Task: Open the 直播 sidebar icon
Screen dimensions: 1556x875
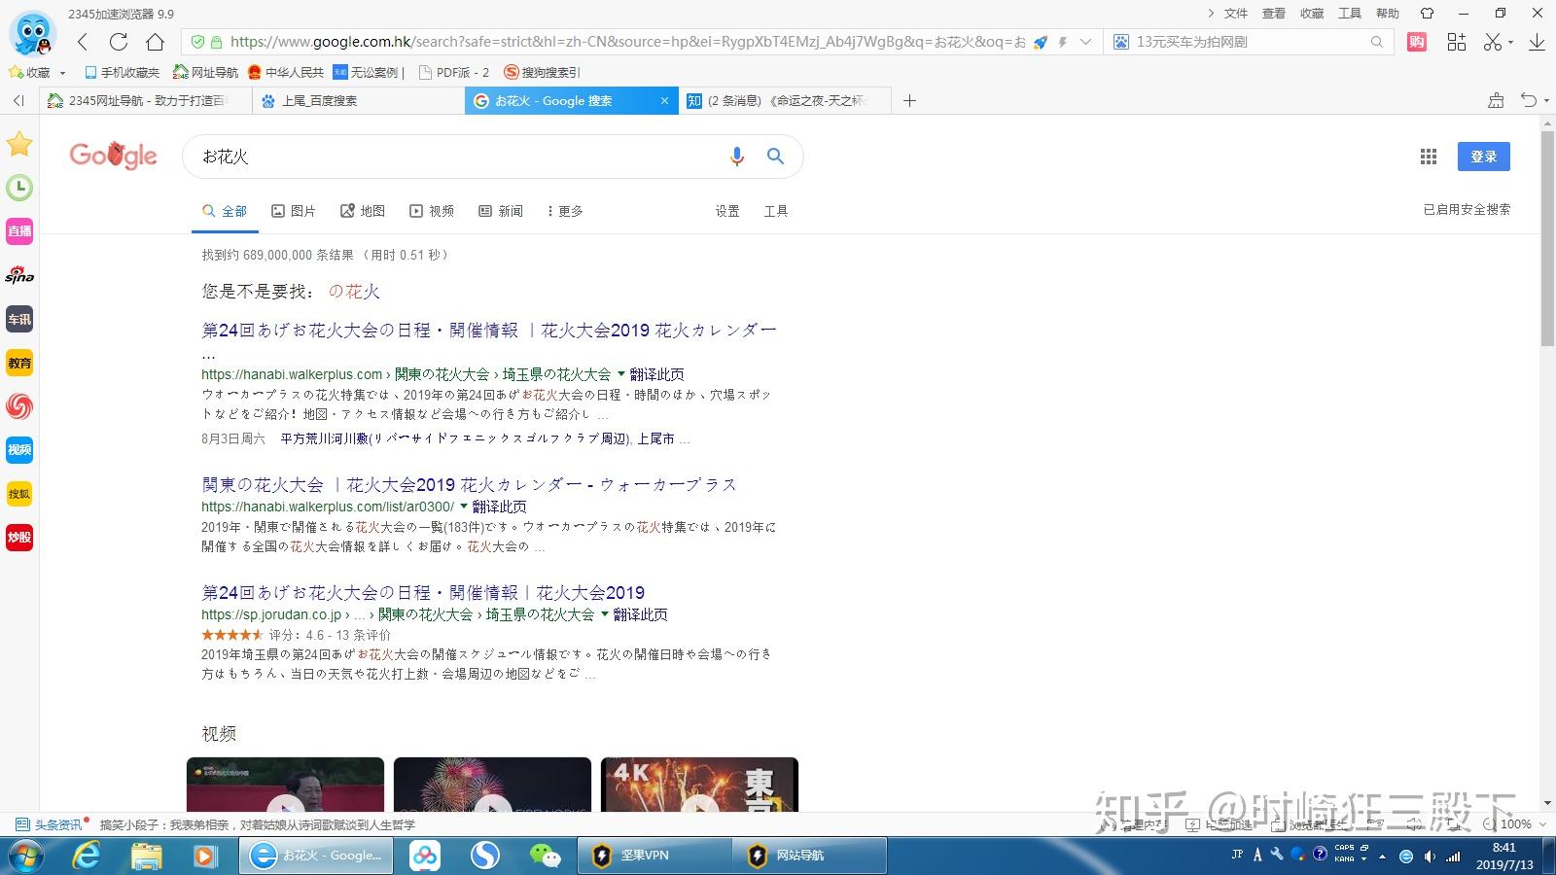Action: coord(19,231)
